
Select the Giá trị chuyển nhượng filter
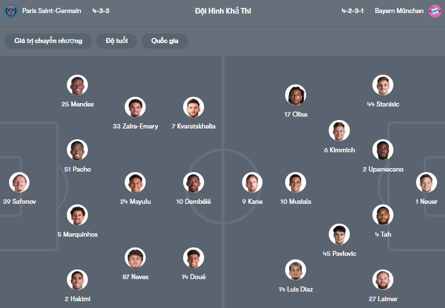click(x=49, y=41)
